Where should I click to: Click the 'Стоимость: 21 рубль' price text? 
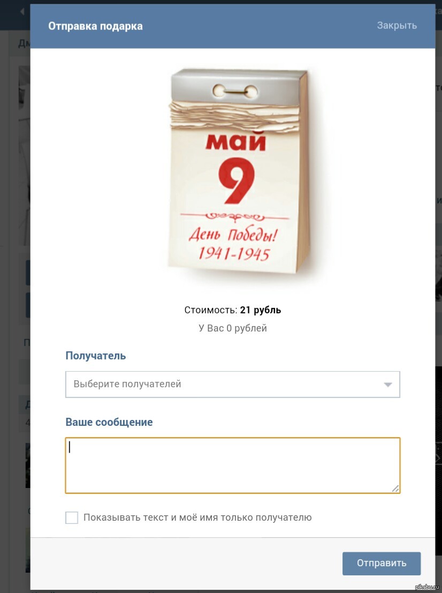coord(233,310)
